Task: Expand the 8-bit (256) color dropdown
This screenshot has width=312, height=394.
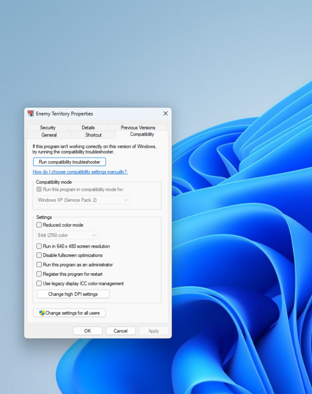Action: coord(67,235)
